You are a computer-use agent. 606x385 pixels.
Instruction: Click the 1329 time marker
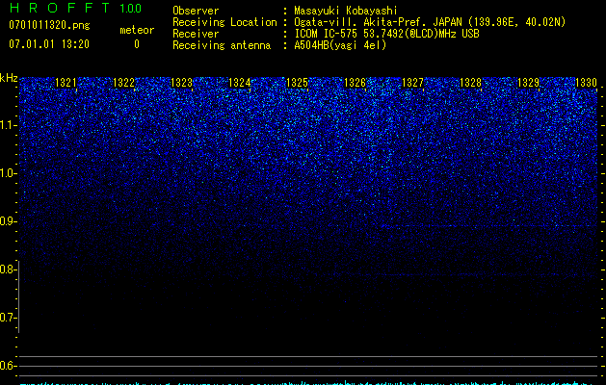click(x=528, y=83)
